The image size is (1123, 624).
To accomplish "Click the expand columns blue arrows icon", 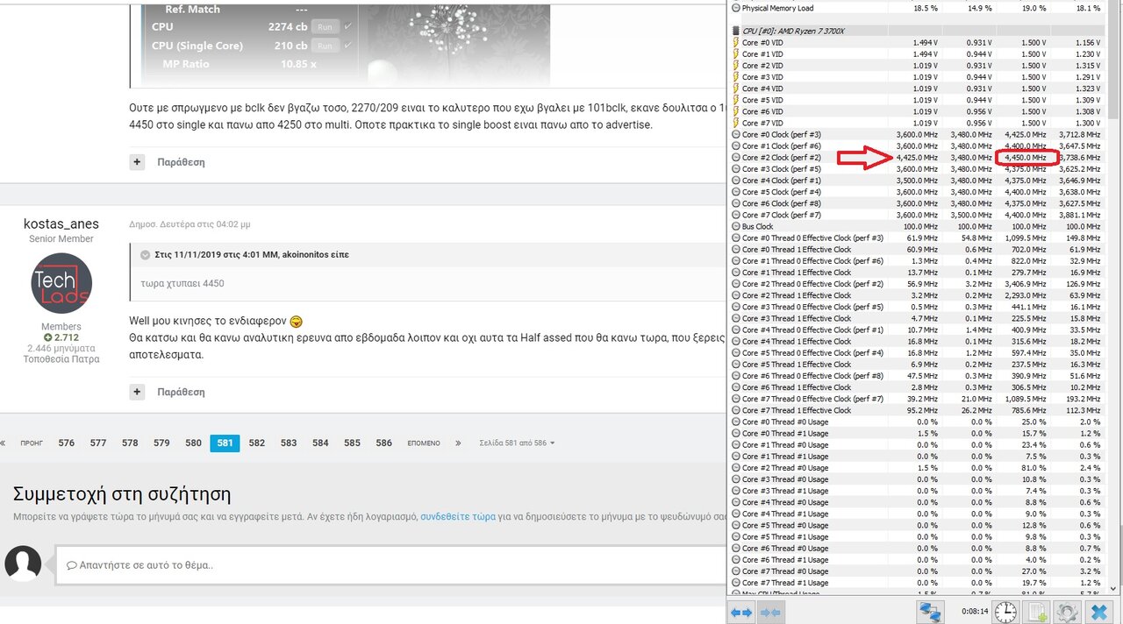I will (741, 612).
